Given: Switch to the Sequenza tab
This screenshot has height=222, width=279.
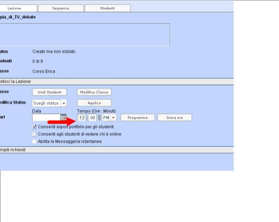Looking at the screenshot, I should tap(61, 8).
